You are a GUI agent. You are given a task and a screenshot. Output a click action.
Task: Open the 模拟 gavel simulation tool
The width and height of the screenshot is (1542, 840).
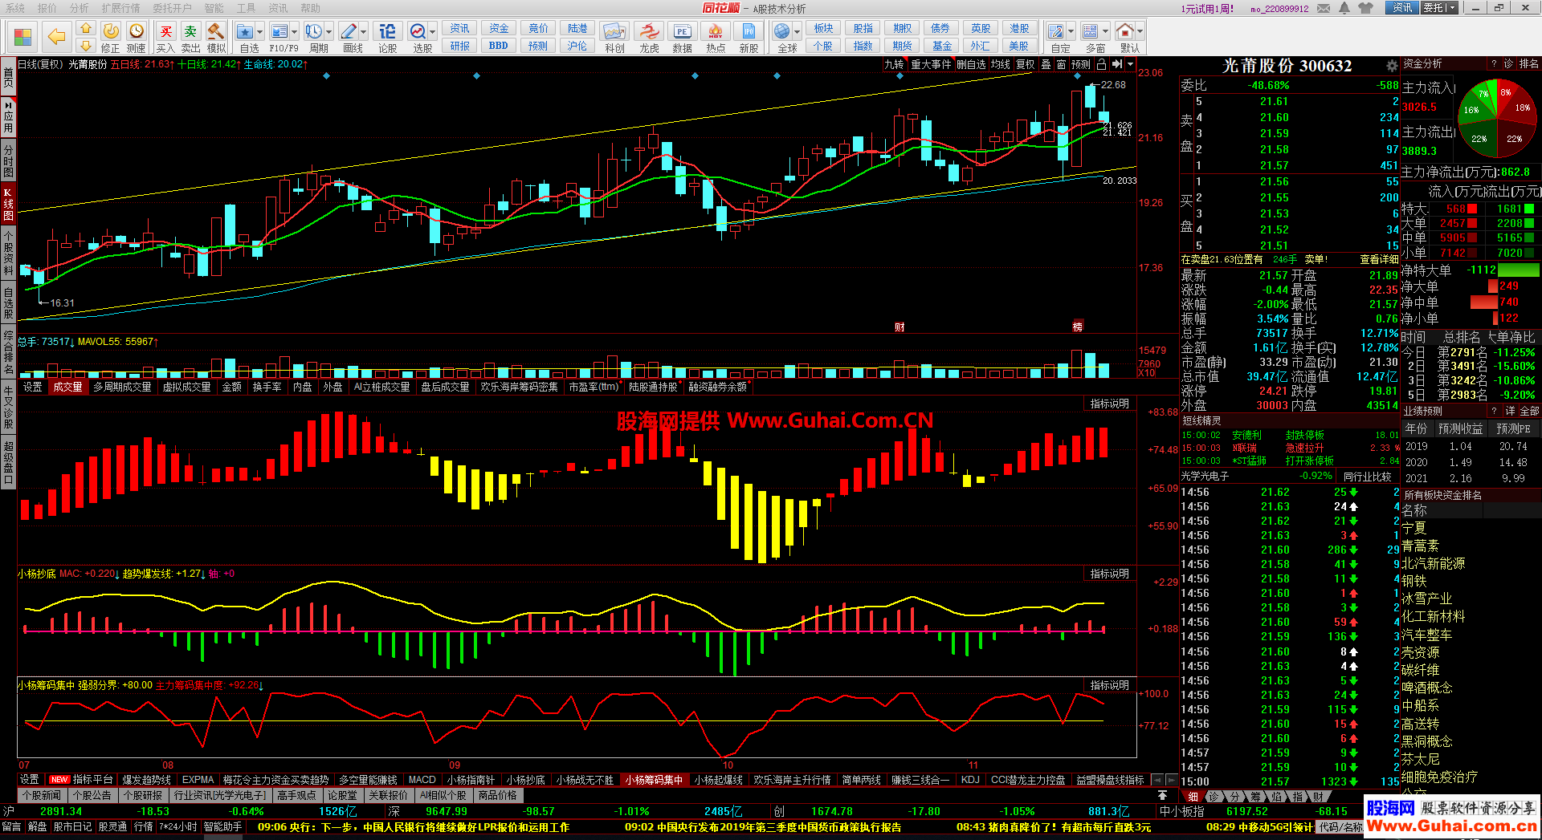[x=215, y=32]
